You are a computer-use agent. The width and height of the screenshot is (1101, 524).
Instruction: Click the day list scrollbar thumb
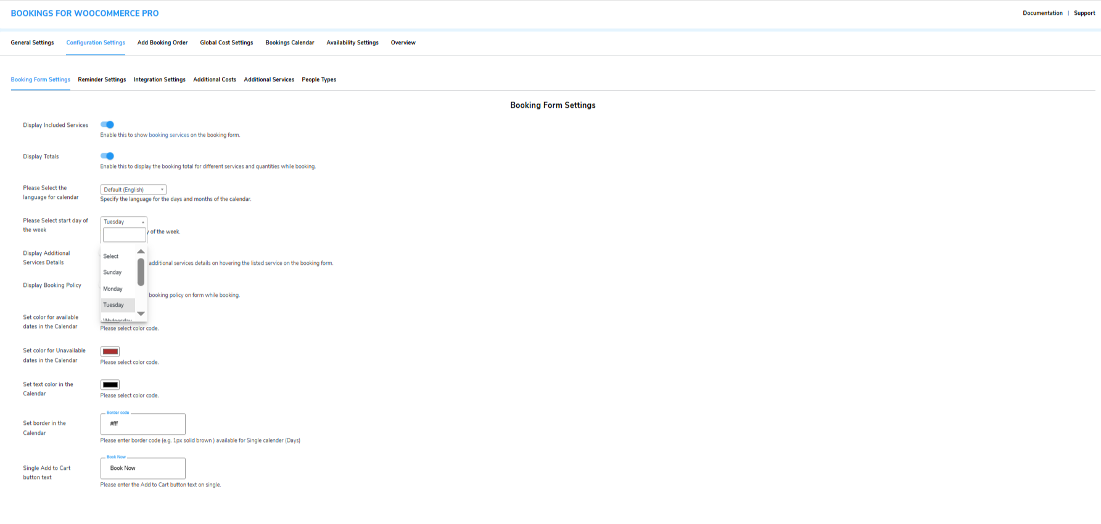pyautogui.click(x=141, y=272)
